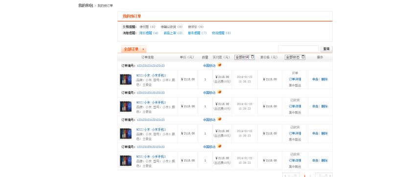Open MIUI/小米 小米手机3 title in third order

(x=151, y=130)
